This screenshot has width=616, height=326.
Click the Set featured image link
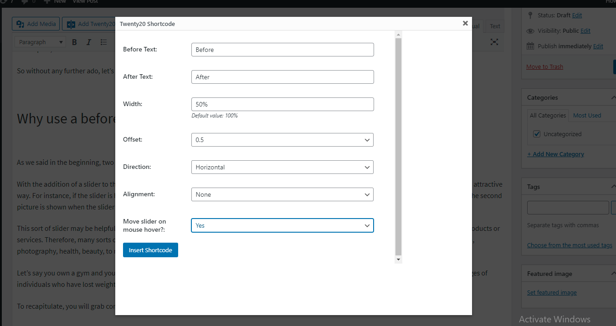click(552, 293)
